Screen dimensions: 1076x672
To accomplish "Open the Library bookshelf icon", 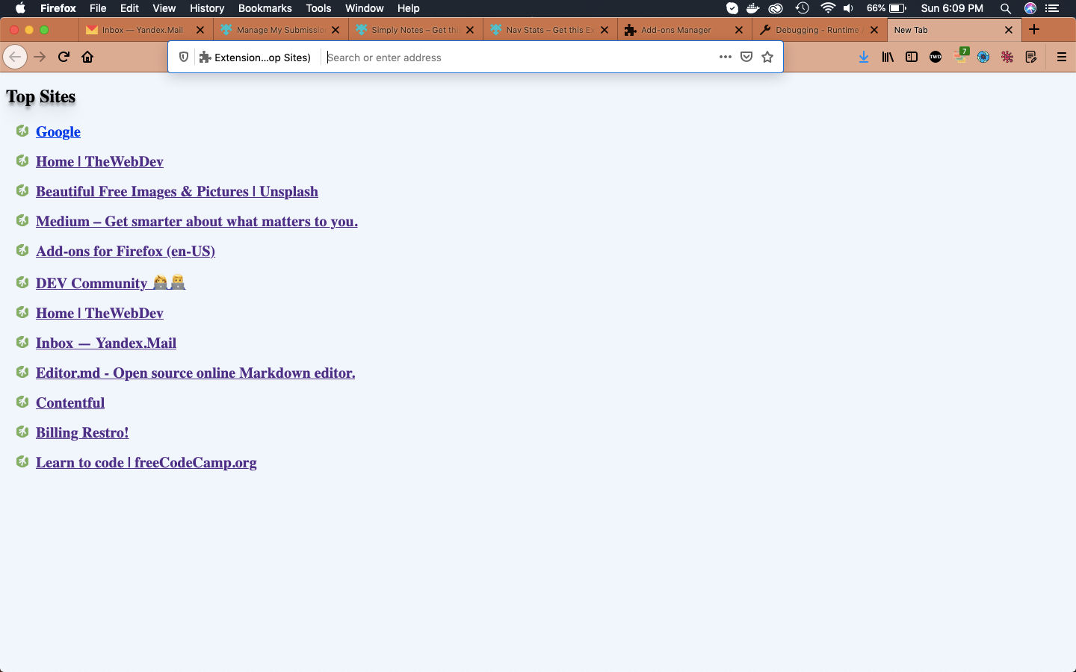I will point(888,57).
